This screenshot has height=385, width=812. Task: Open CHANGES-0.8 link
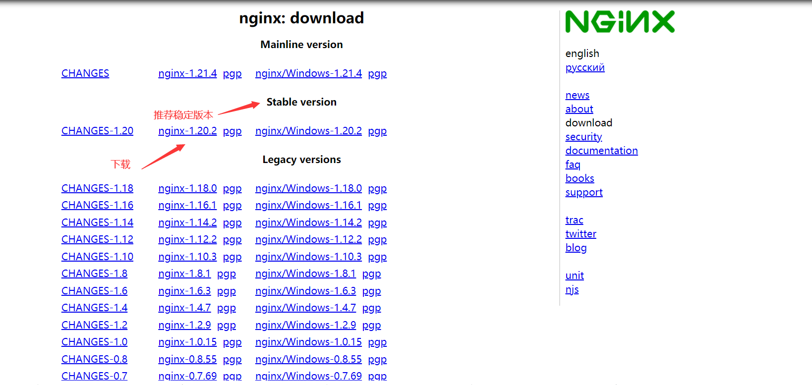click(94, 359)
